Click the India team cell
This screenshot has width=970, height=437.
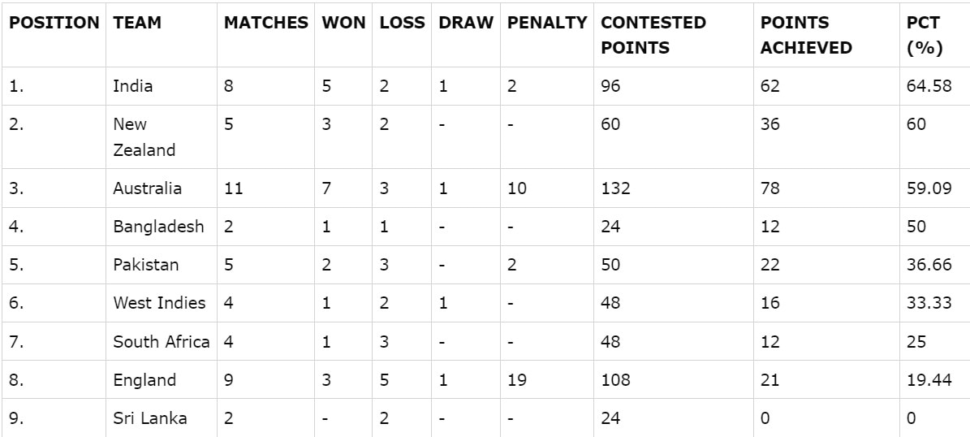[133, 86]
